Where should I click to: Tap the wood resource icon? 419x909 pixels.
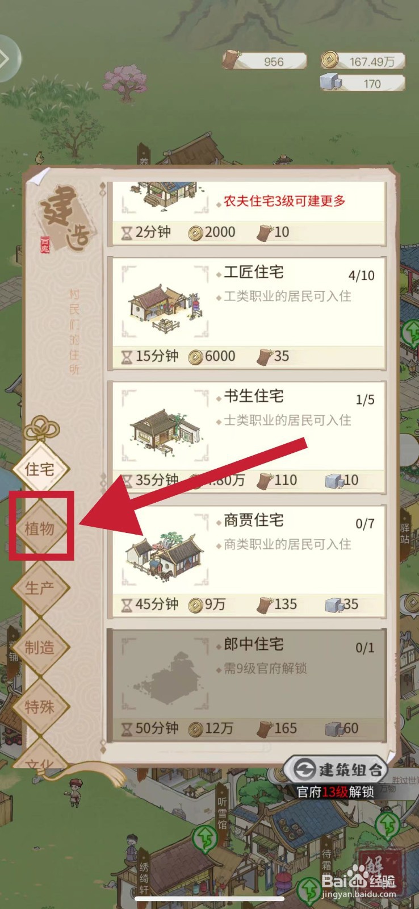coord(232,60)
